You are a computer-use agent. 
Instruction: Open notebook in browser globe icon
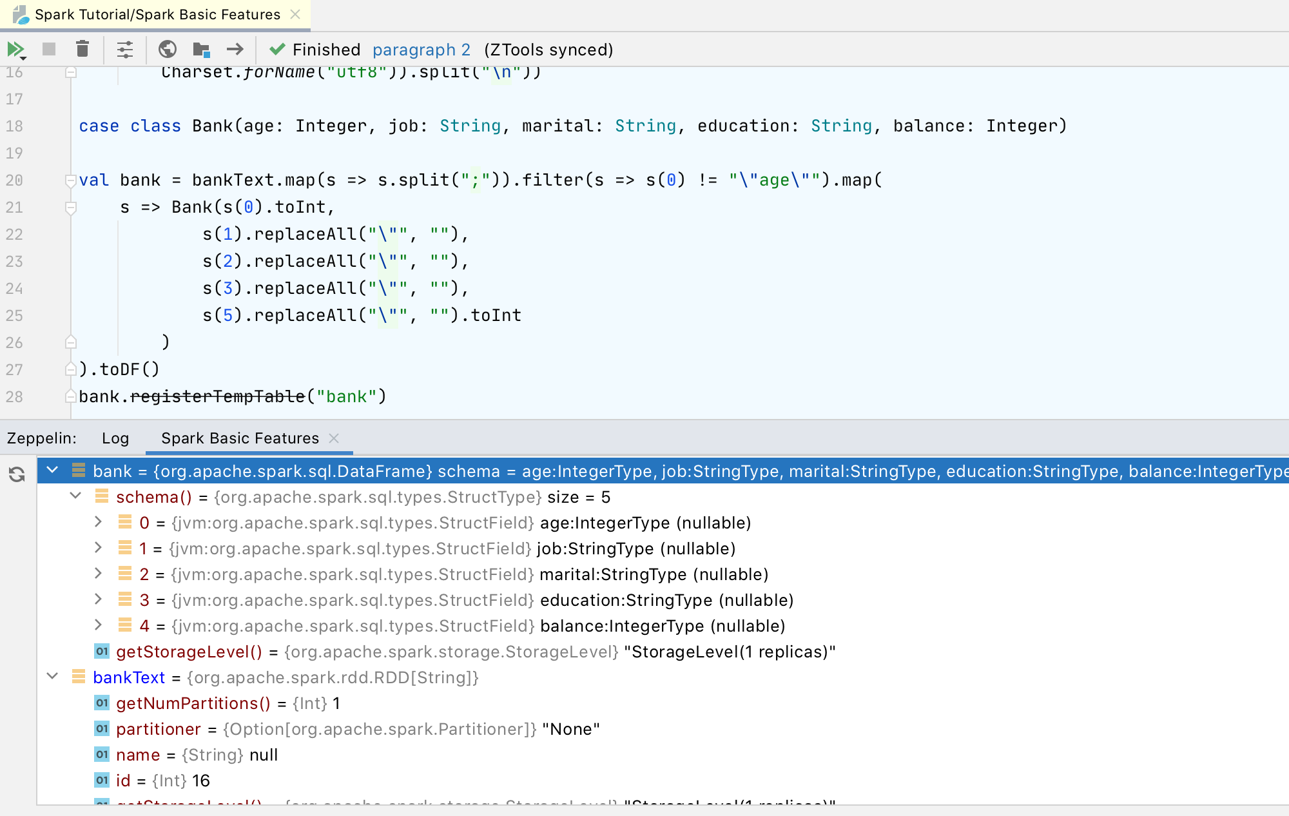(x=168, y=50)
